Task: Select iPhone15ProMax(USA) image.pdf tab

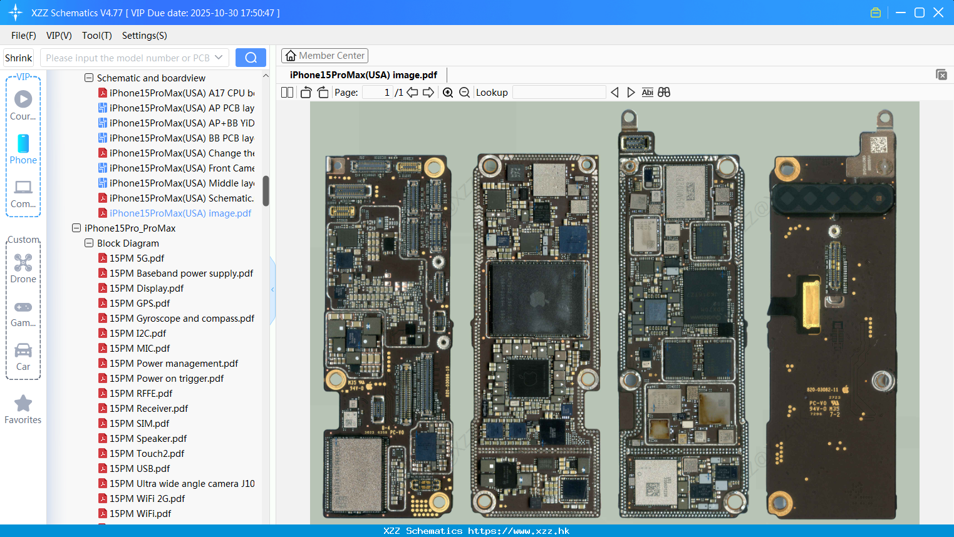Action: (x=363, y=74)
